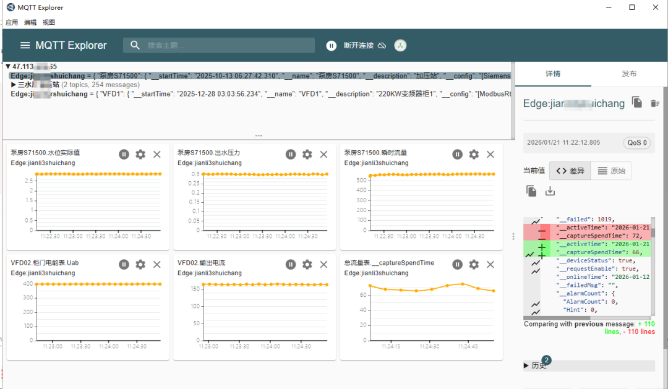Remove the 泵房S71500.水位实际值 chart
Viewport: 668px width, 389px height.
click(156, 154)
